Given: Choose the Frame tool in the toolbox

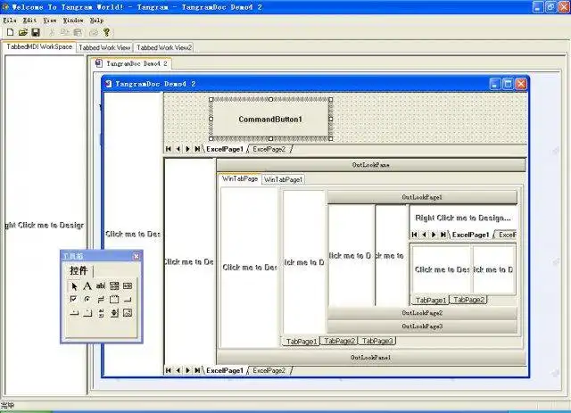Looking at the screenshot, I should click(x=114, y=300).
